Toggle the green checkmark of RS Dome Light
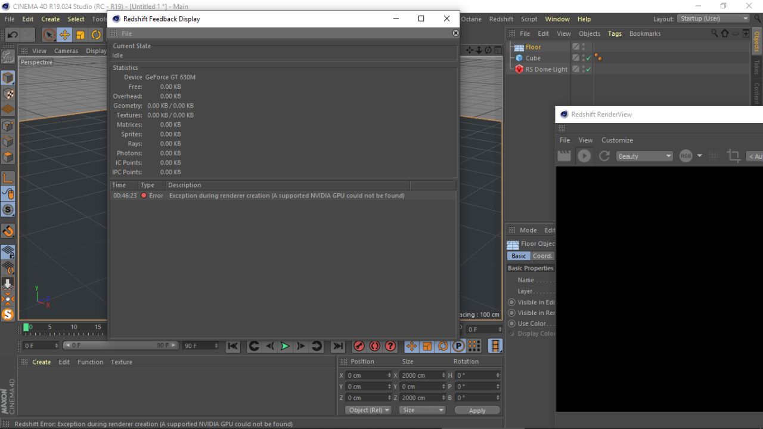The height and width of the screenshot is (429, 763). coord(588,70)
